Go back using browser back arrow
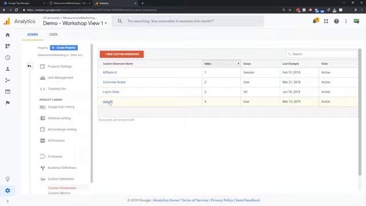This screenshot has height=206, width=366. (x=4, y=10)
